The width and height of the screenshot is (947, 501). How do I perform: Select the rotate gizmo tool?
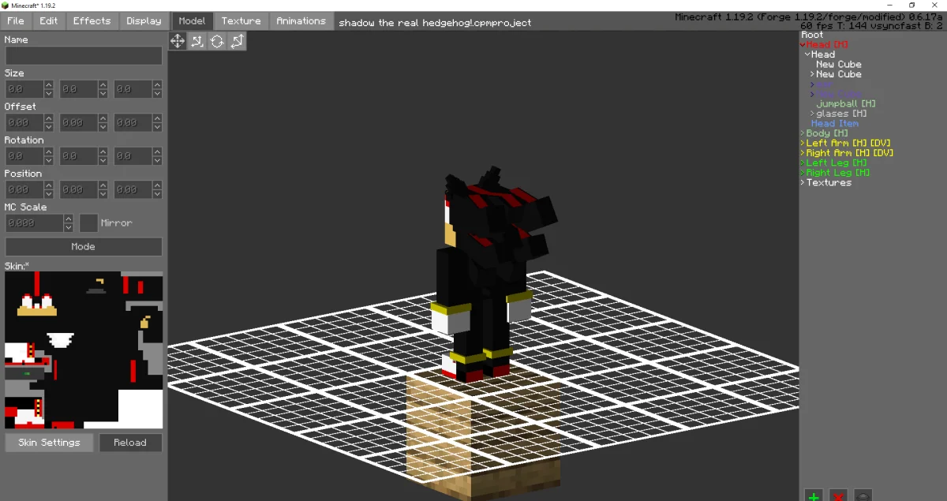pos(217,41)
